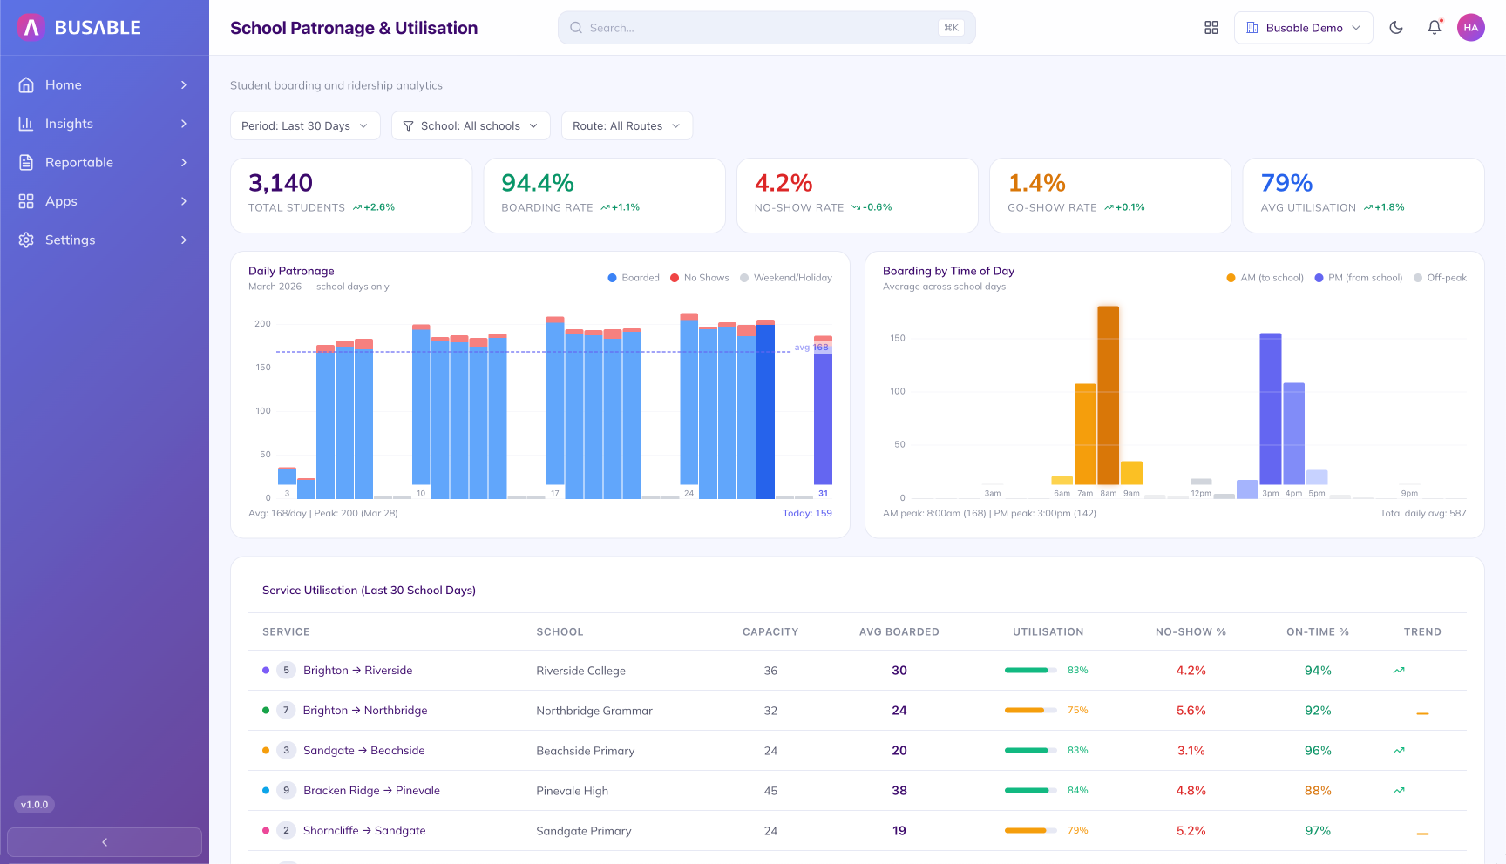1506x864 pixels.
Task: Toggle dark mode with moon icon
Action: [x=1396, y=28]
